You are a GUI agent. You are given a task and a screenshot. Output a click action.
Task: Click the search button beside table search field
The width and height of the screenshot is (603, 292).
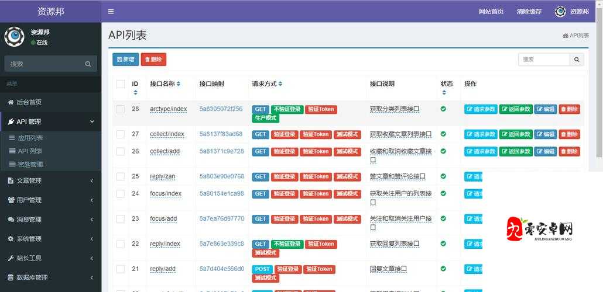[577, 60]
